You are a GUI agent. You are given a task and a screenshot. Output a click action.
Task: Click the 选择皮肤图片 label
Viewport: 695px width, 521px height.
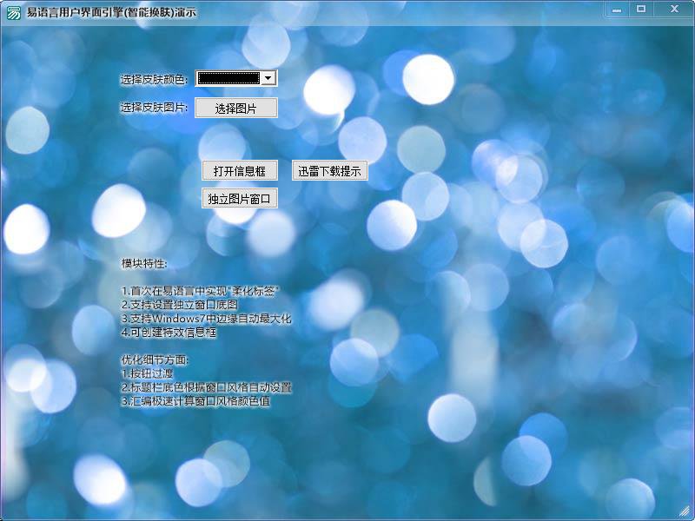154,109
